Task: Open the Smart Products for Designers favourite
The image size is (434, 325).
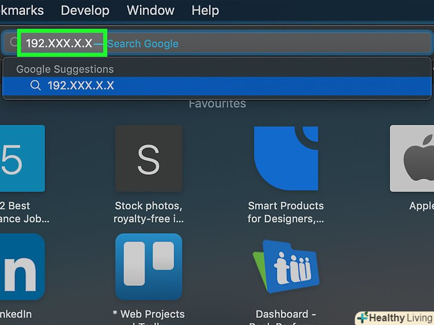Action: [x=286, y=158]
